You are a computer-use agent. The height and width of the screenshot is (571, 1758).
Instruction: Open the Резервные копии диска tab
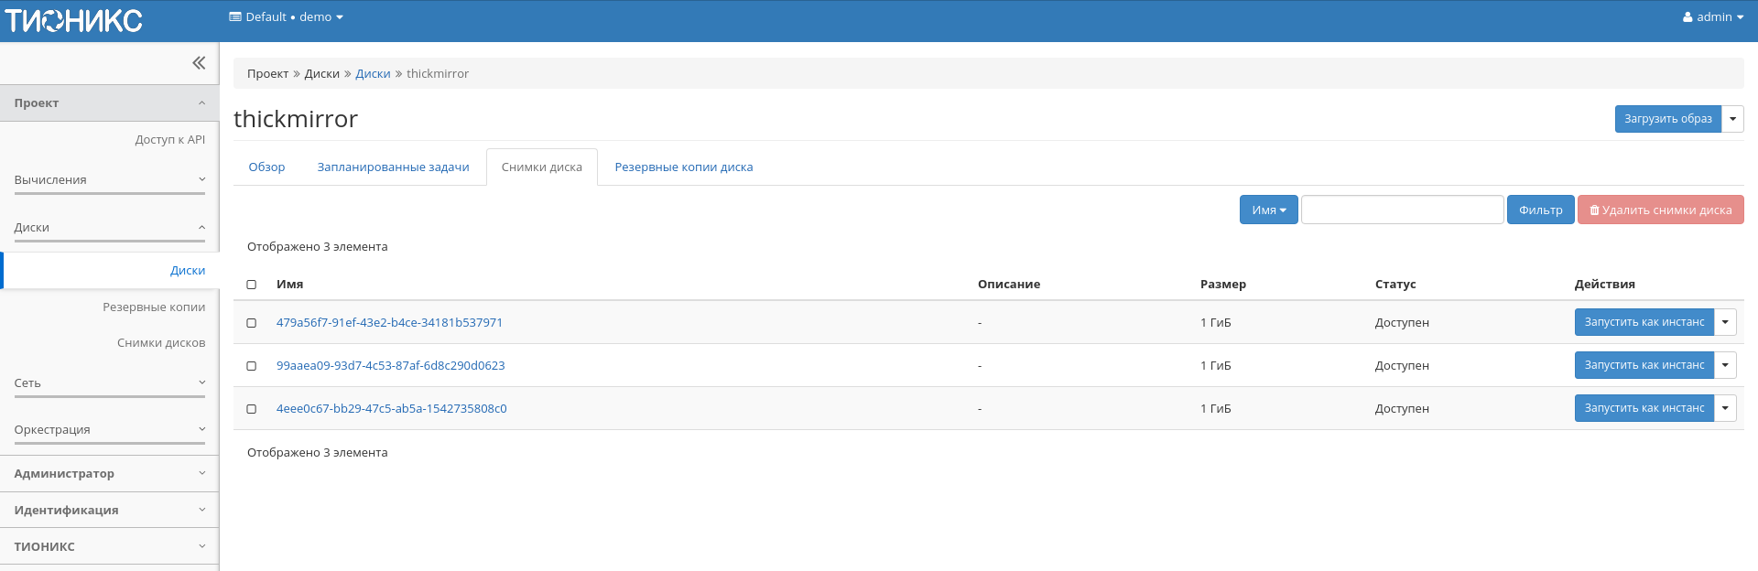tap(683, 167)
